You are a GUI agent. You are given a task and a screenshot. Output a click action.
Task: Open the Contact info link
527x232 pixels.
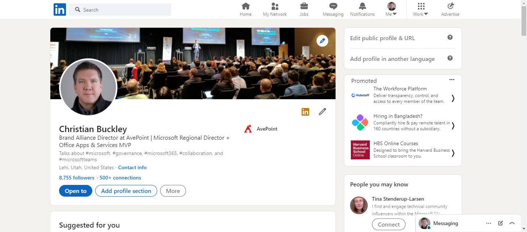[132, 167]
